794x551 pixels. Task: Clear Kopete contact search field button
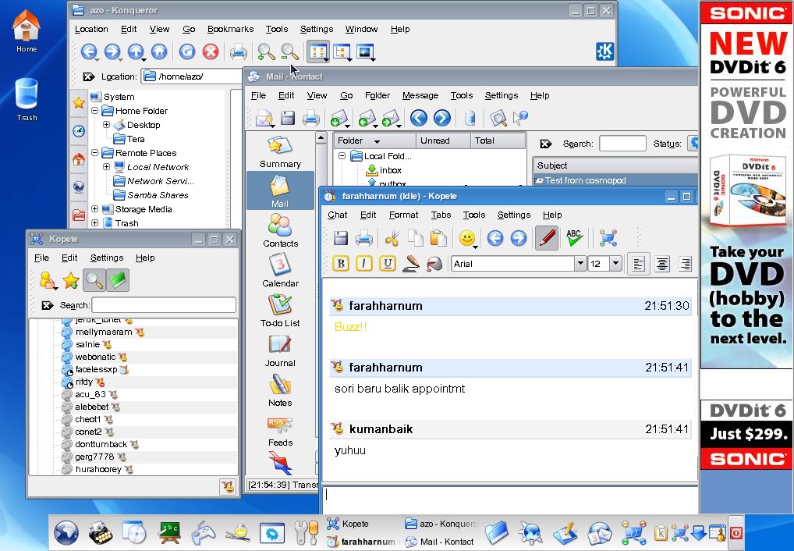click(47, 305)
